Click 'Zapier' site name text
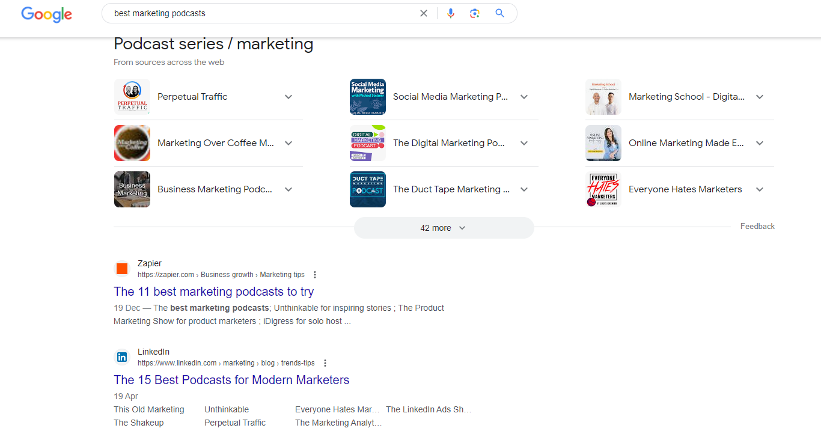 [x=150, y=263]
